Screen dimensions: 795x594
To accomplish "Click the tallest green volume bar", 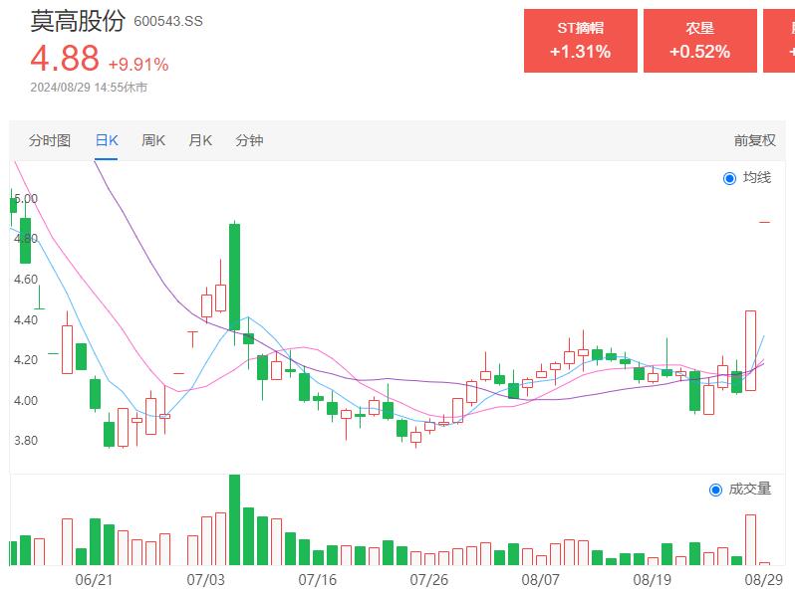I will click(x=235, y=519).
